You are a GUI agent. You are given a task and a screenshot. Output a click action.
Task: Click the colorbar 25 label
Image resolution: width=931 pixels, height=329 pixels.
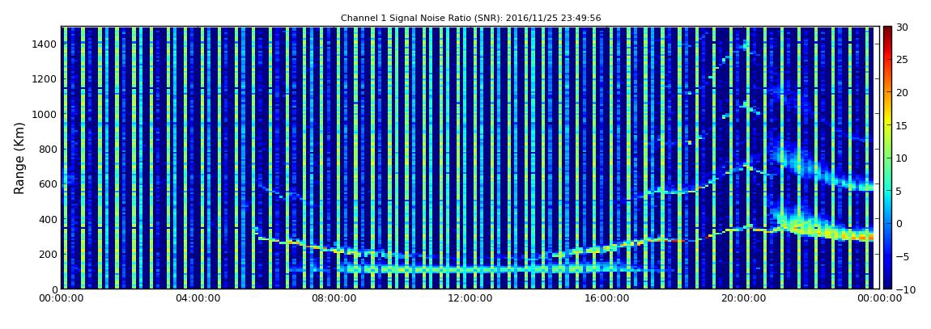(x=903, y=60)
